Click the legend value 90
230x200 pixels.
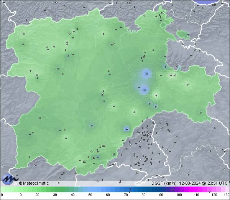coord(161,195)
